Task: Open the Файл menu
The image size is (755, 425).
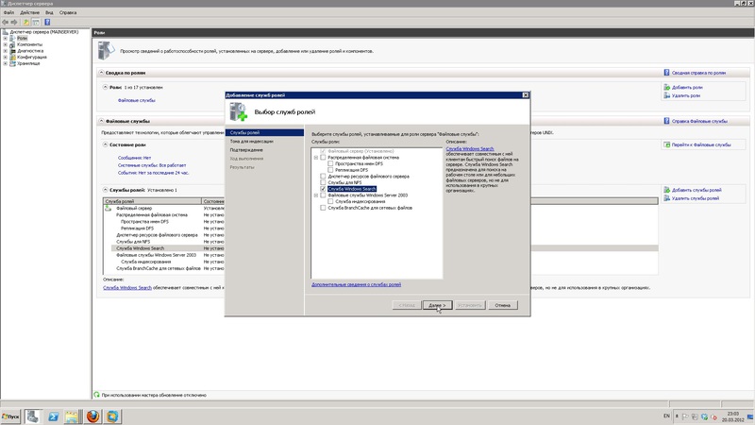Action: tap(8, 12)
